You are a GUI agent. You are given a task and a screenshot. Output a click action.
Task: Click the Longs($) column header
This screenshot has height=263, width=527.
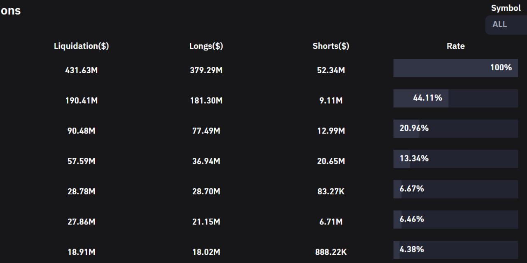click(206, 46)
